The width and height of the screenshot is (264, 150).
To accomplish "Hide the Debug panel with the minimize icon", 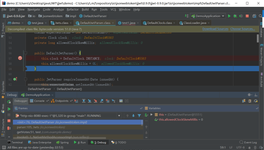I will [x=256, y=95].
